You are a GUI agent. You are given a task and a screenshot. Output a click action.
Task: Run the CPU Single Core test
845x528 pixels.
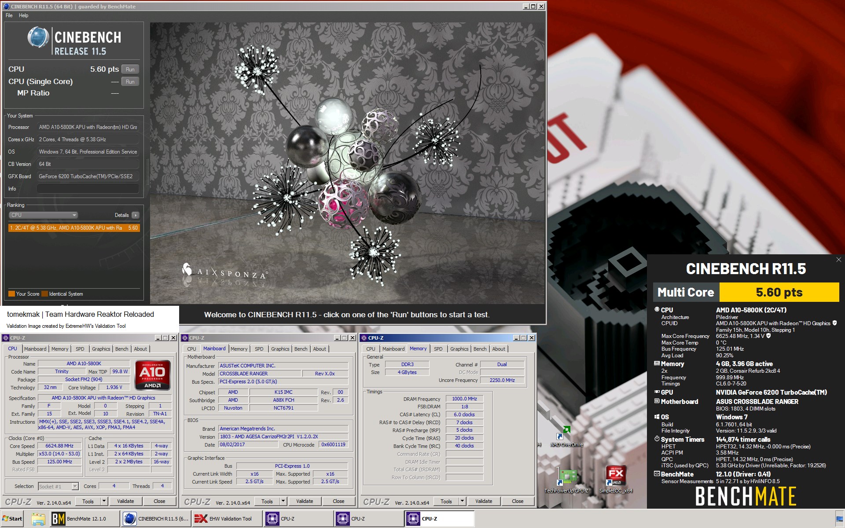tap(130, 82)
